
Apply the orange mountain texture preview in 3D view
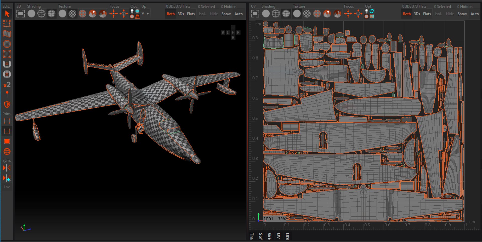[93, 14]
